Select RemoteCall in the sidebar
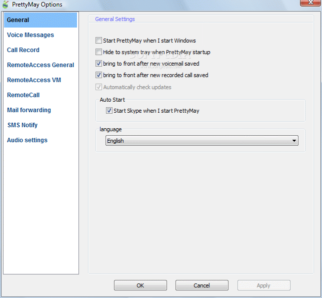 [x=23, y=95]
